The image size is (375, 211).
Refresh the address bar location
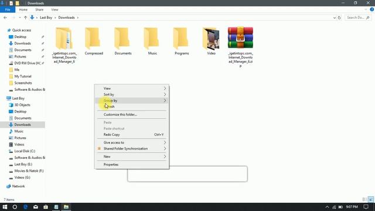[x=339, y=18]
